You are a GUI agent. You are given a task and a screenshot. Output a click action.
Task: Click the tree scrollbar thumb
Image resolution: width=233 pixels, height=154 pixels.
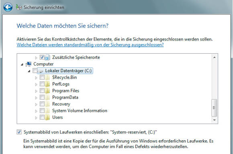click(214, 108)
